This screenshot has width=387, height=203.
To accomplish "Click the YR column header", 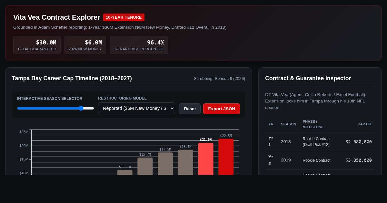I will tap(271, 124).
